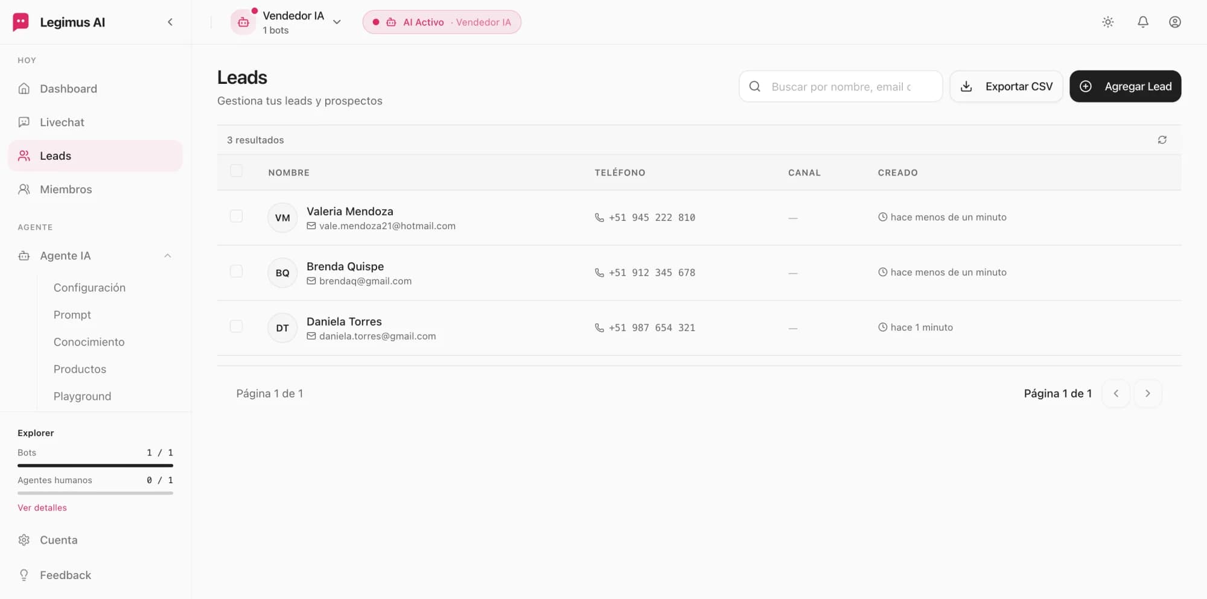Click phone number +51 987 654 321
The image size is (1207, 599).
pos(652,328)
